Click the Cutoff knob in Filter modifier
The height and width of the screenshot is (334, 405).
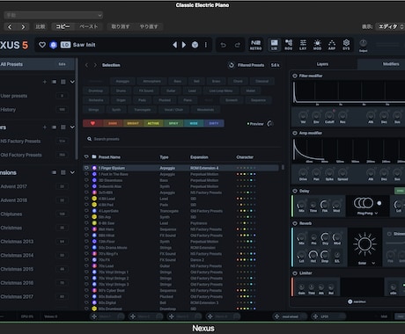pos(329,115)
